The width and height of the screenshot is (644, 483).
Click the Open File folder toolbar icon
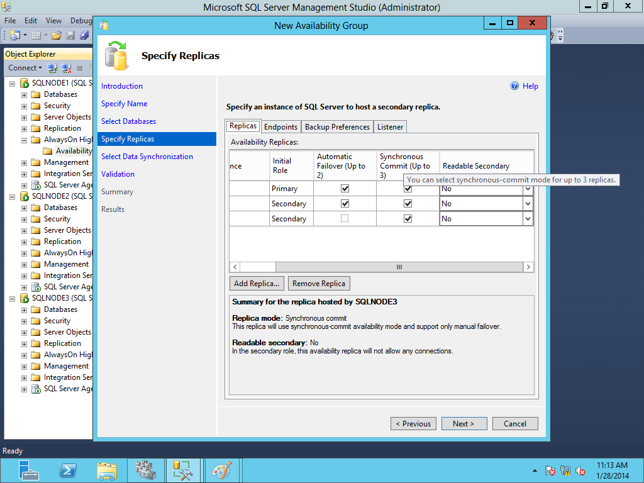[x=57, y=35]
